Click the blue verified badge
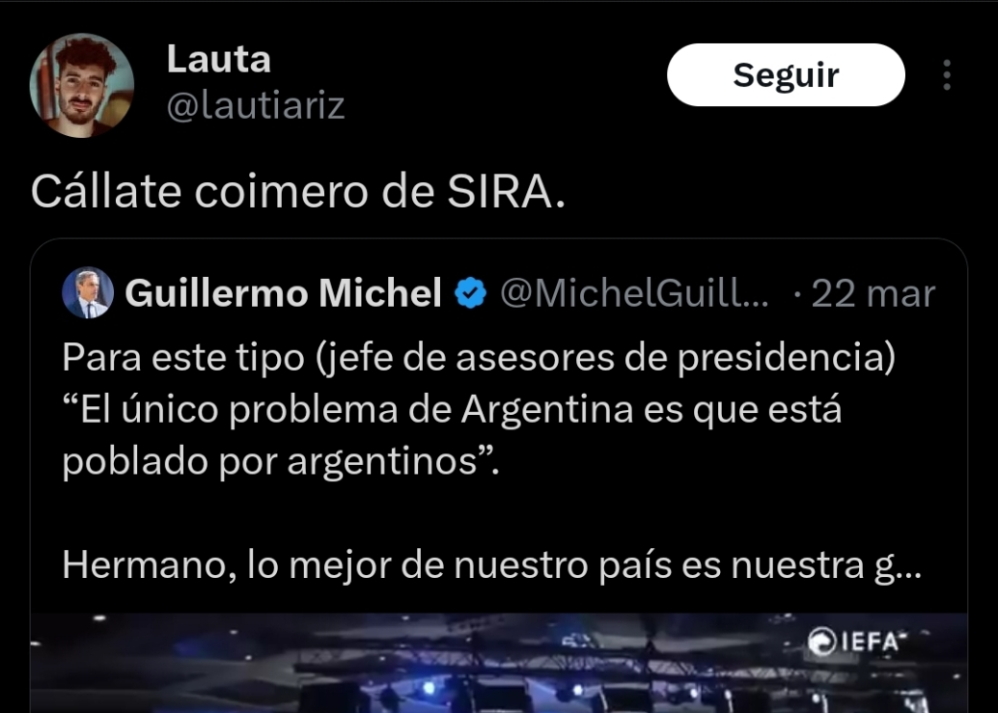 470,293
